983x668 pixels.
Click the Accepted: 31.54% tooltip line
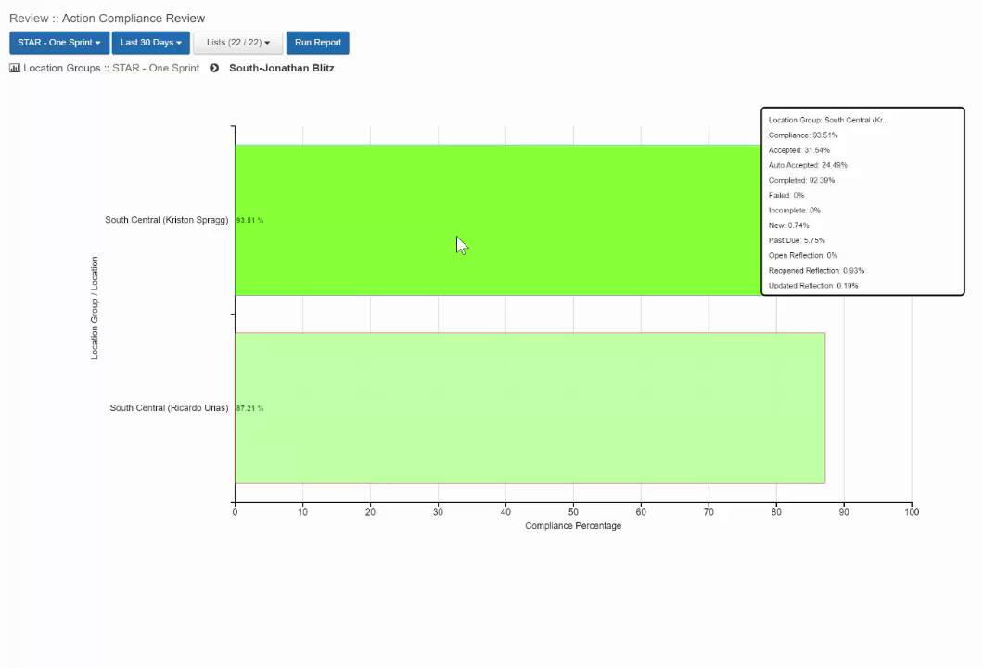pos(799,150)
